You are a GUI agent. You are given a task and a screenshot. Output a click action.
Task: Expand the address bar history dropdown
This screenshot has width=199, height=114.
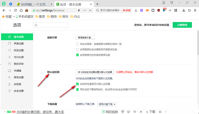coord(90,10)
